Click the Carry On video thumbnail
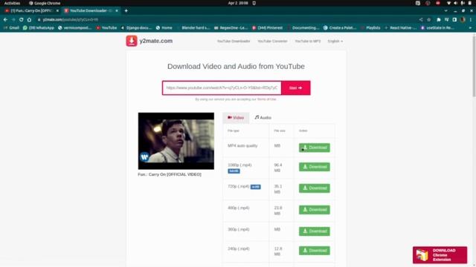Screen dimensions: 476x267 (x=176, y=141)
